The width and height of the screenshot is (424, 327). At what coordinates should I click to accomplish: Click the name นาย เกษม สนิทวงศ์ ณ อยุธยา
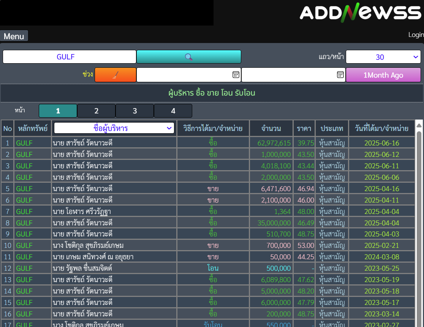point(93,257)
